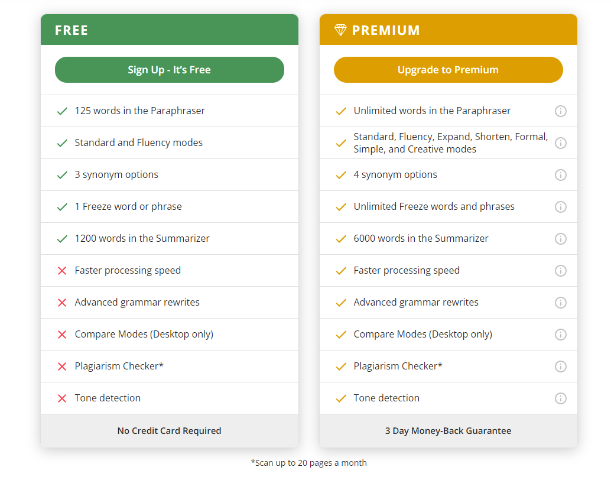Open info icon for Unlimited Freeze words
The width and height of the screenshot is (611, 480).
(x=560, y=207)
